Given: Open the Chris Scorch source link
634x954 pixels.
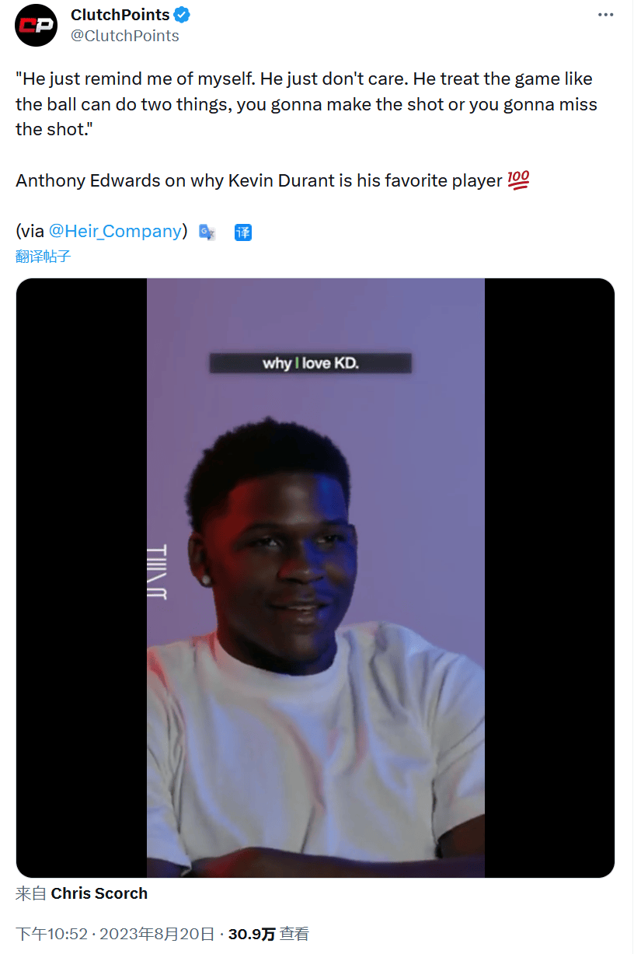Looking at the screenshot, I should 99,893.
